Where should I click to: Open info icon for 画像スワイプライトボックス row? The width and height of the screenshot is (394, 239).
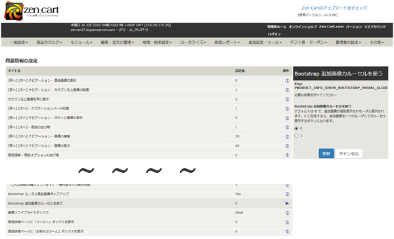[x=287, y=213]
